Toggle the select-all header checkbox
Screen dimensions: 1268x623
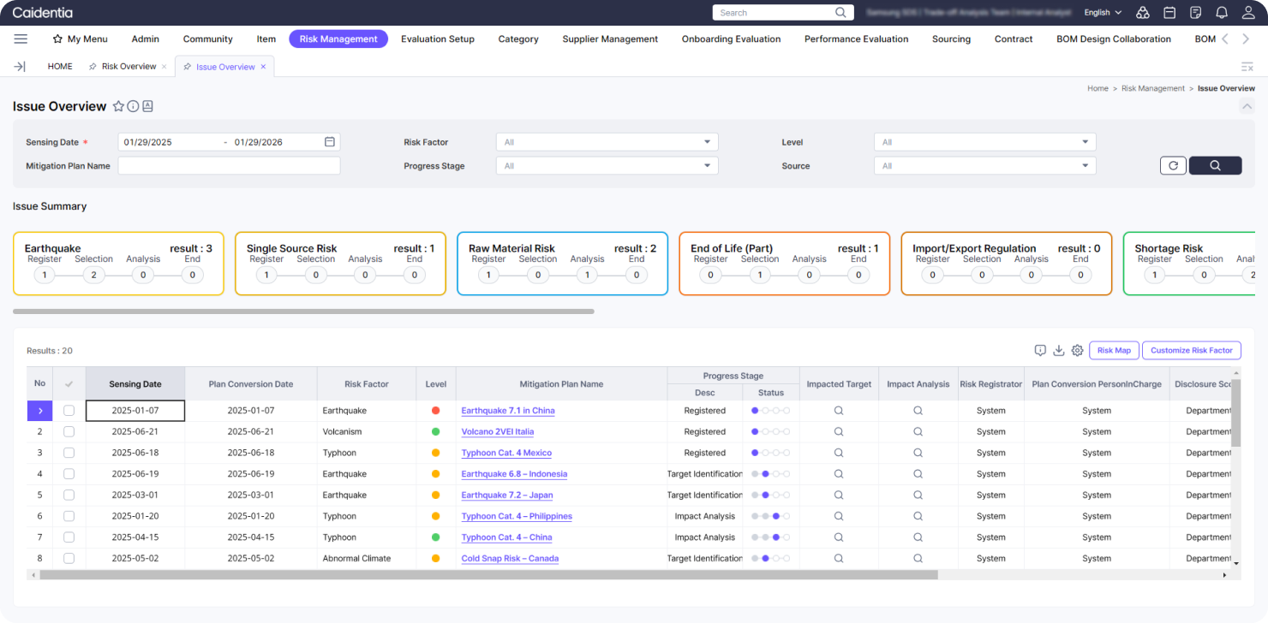click(x=69, y=384)
